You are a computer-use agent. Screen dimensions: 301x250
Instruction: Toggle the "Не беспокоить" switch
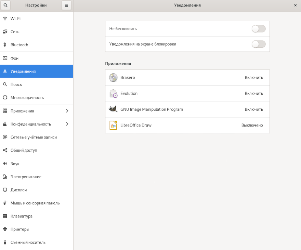[258, 29]
